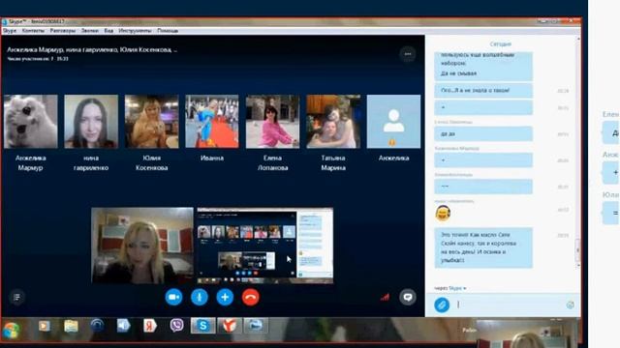Open the Помощь menu
Image resolution: width=620 pixels, height=348 pixels.
point(168,30)
